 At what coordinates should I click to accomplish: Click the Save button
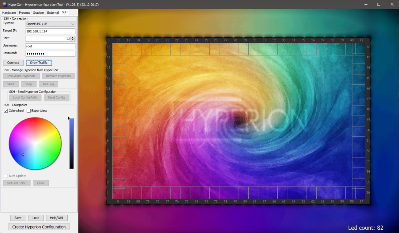click(x=18, y=218)
